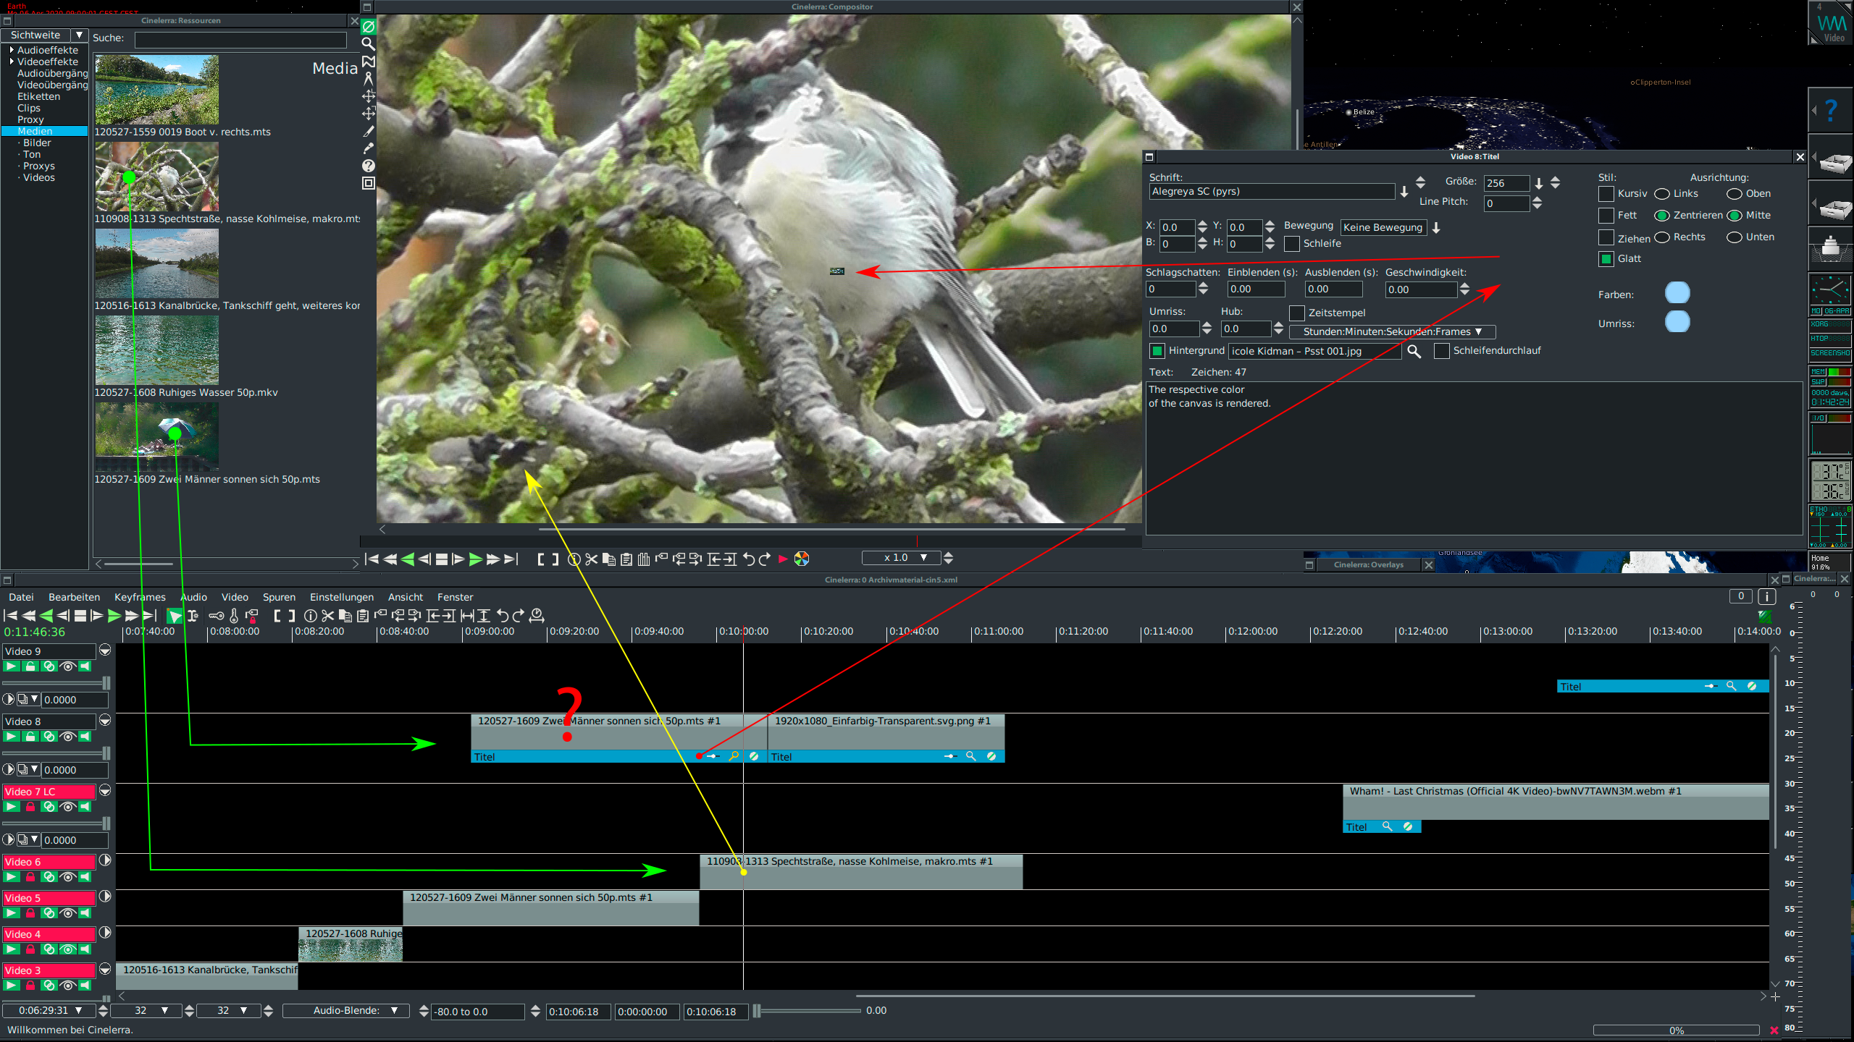Toggle the Kursiv checkbox

(x=1606, y=194)
